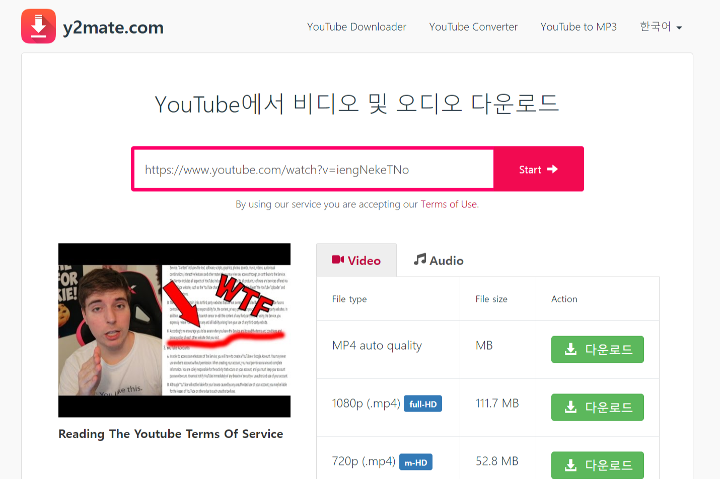
Task: Download the MP4 auto quality file
Action: click(598, 349)
